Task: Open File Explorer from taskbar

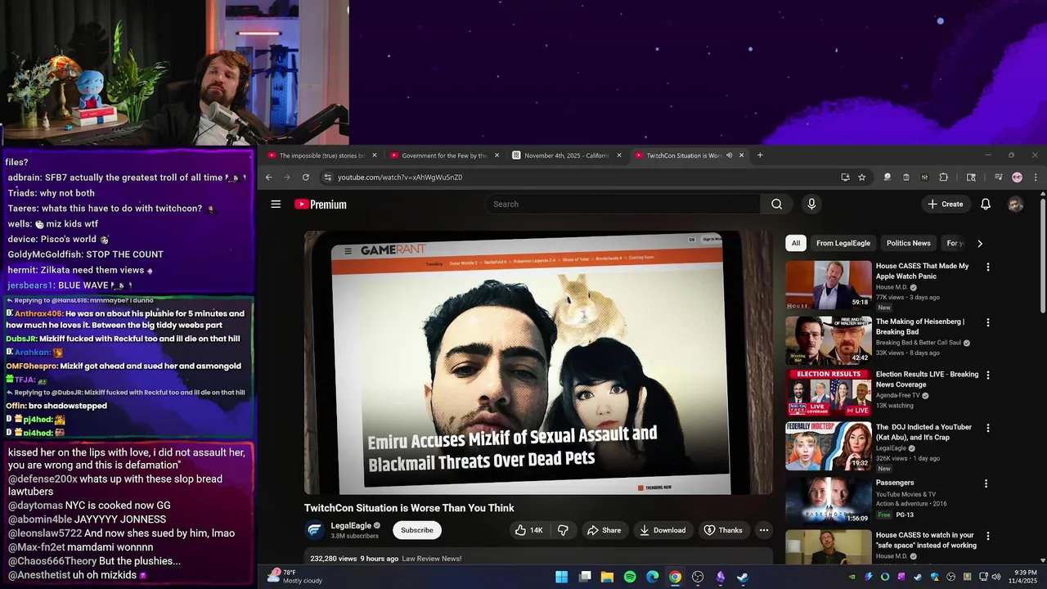Action: pyautogui.click(x=607, y=577)
